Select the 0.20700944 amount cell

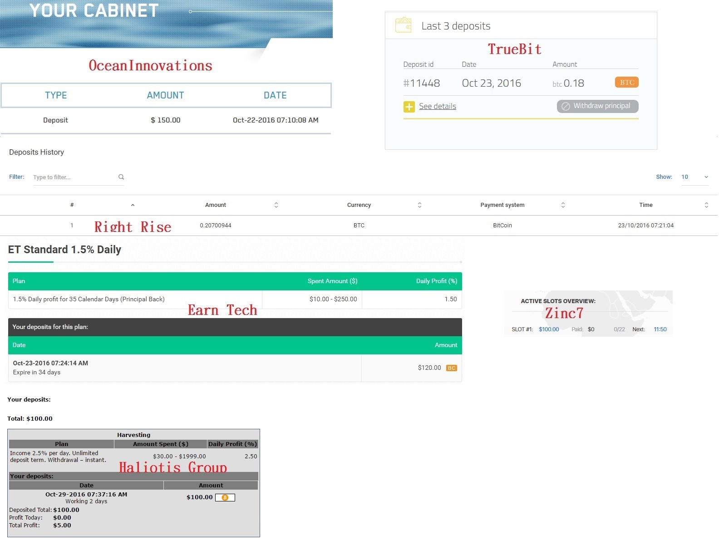click(216, 226)
